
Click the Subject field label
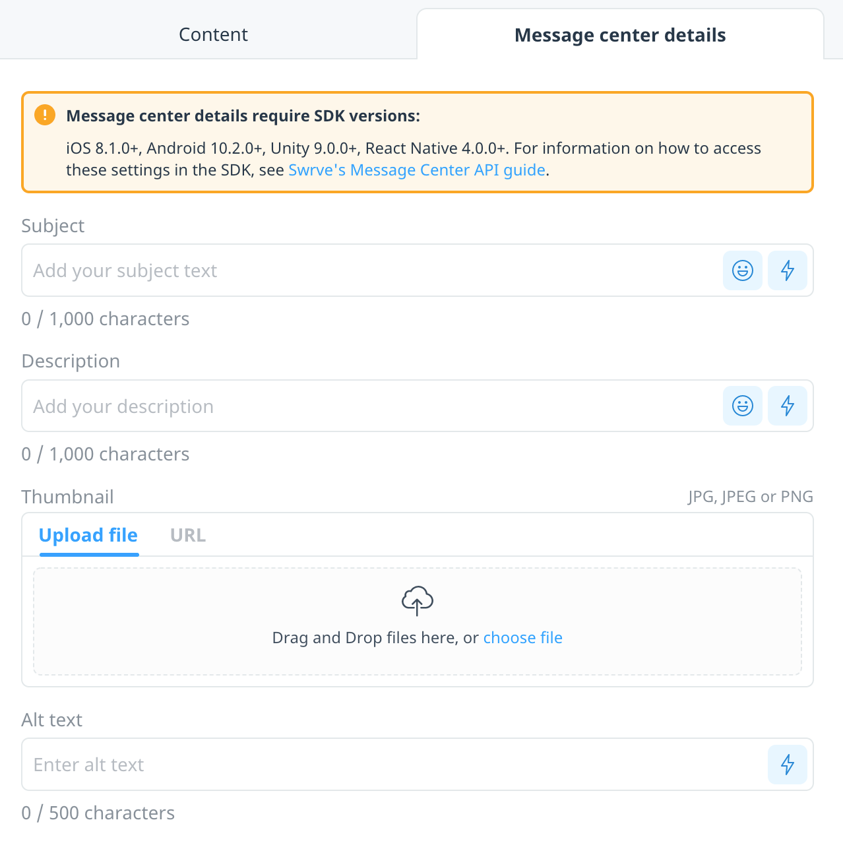[53, 226]
